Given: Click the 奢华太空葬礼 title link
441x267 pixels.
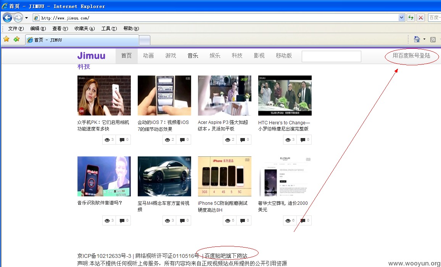Looking at the screenshot, I should coord(283,206).
